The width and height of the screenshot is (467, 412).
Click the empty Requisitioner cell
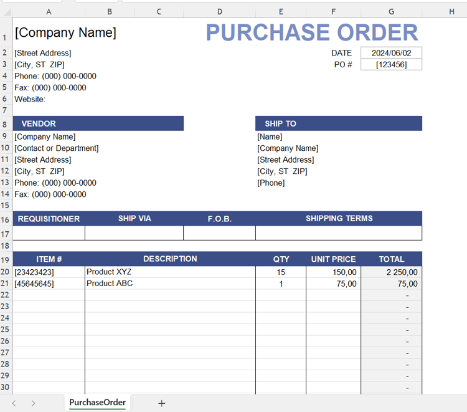[49, 233]
